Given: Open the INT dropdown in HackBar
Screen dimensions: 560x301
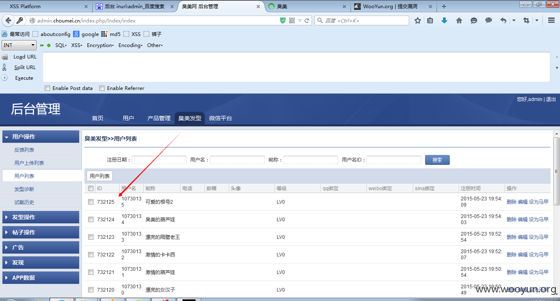Looking at the screenshot, I should (19, 45).
